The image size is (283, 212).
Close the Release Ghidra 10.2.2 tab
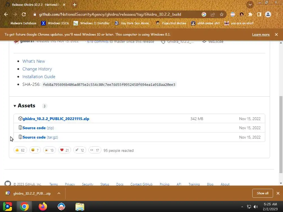click(64, 5)
